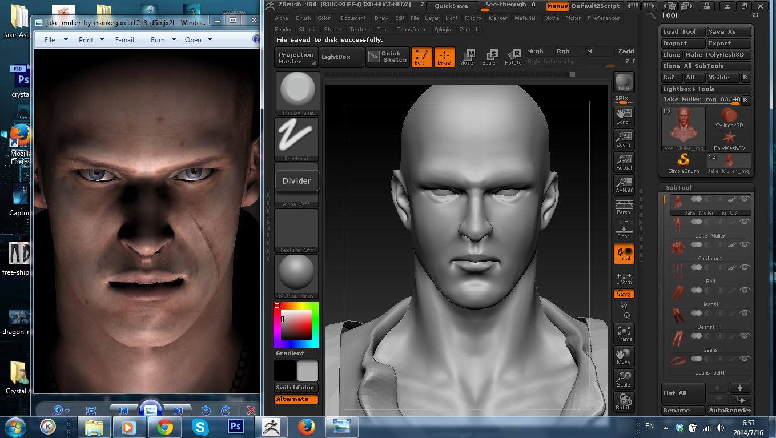
Task: Toggle Alternate color mode
Action: pos(296,399)
